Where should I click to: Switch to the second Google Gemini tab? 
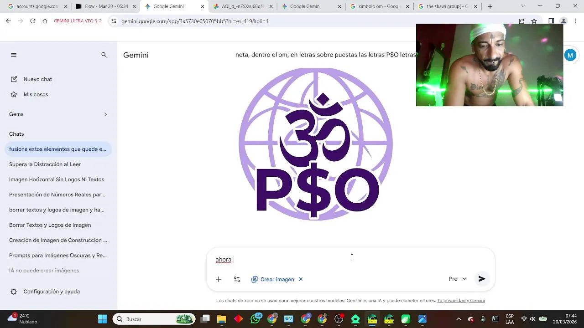pos(310,6)
